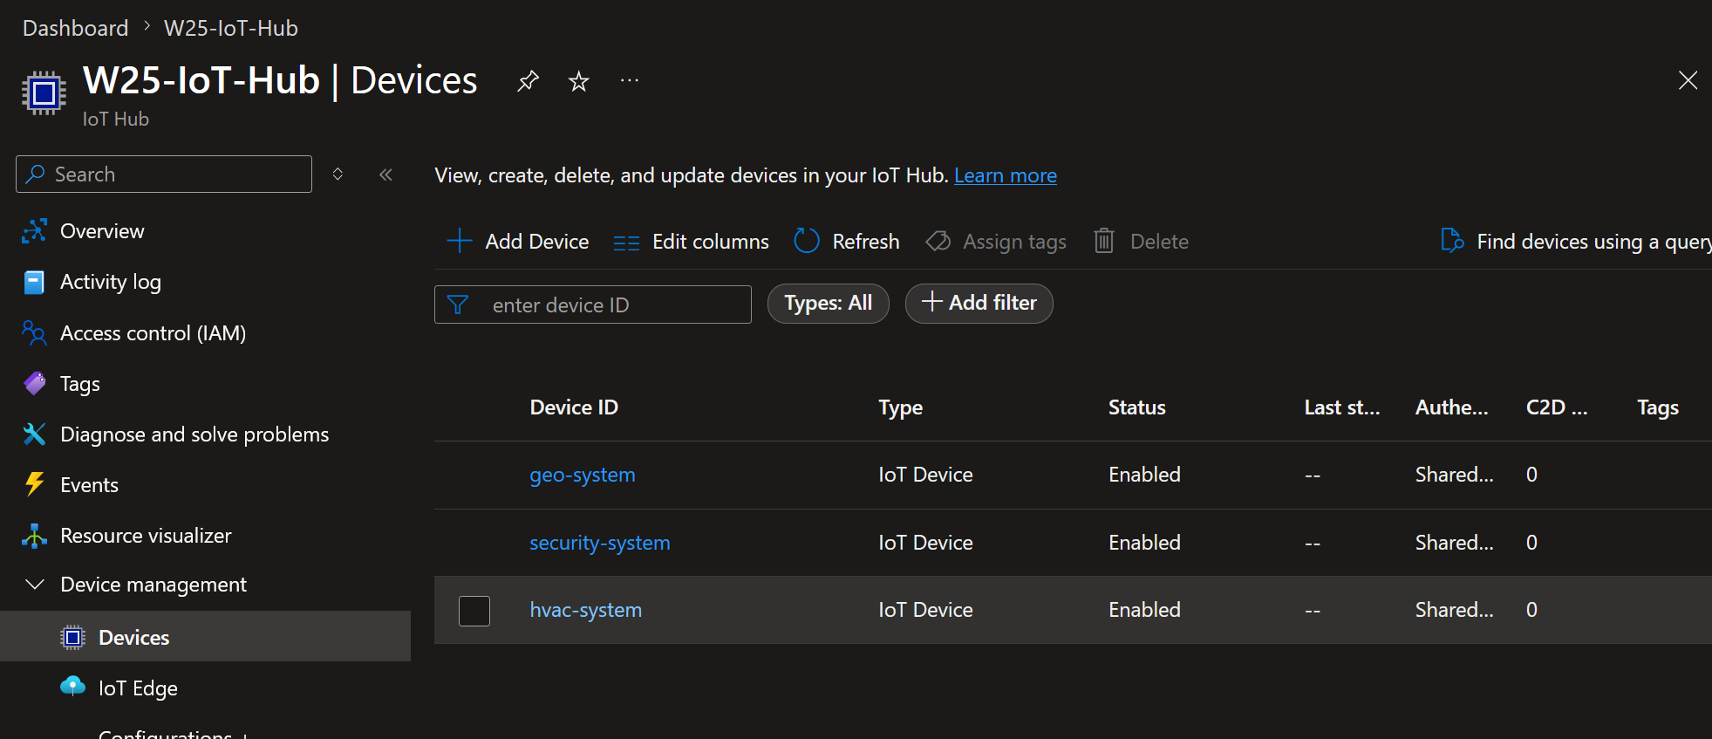
Task: Click the Diagnose wrench icon
Action: (x=34, y=434)
